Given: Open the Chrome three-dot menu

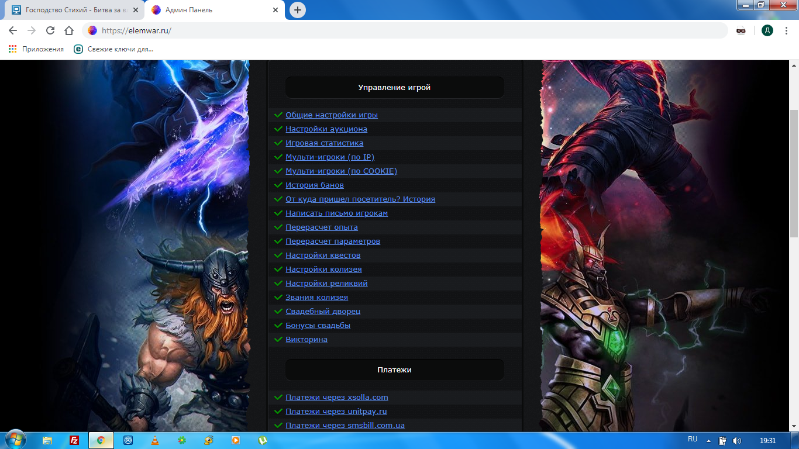Looking at the screenshot, I should click(x=787, y=30).
